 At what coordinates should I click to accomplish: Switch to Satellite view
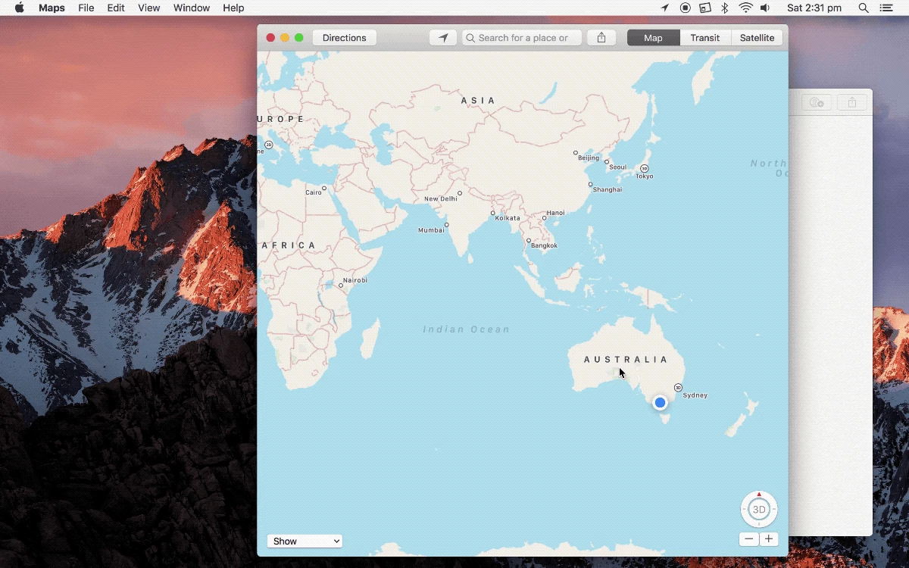[757, 38]
